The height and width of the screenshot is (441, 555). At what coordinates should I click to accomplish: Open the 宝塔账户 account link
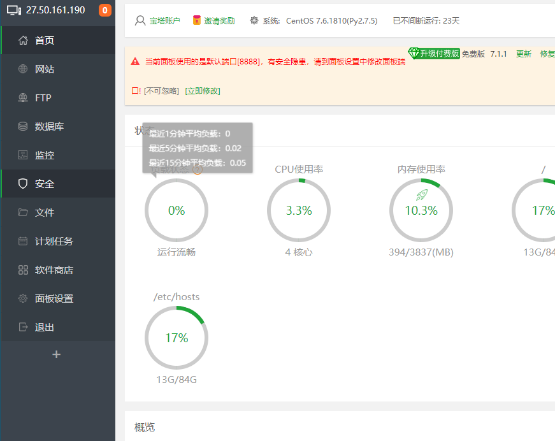[x=164, y=21]
